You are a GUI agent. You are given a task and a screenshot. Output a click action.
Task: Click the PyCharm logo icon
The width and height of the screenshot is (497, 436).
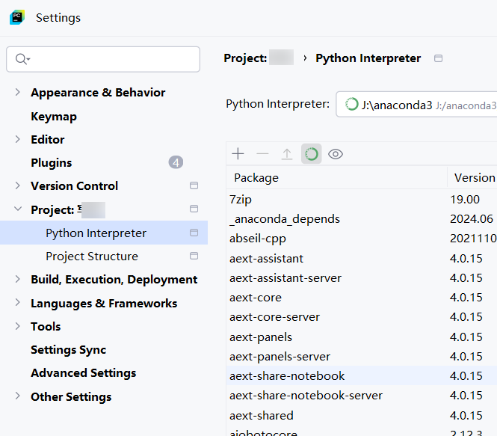[17, 17]
